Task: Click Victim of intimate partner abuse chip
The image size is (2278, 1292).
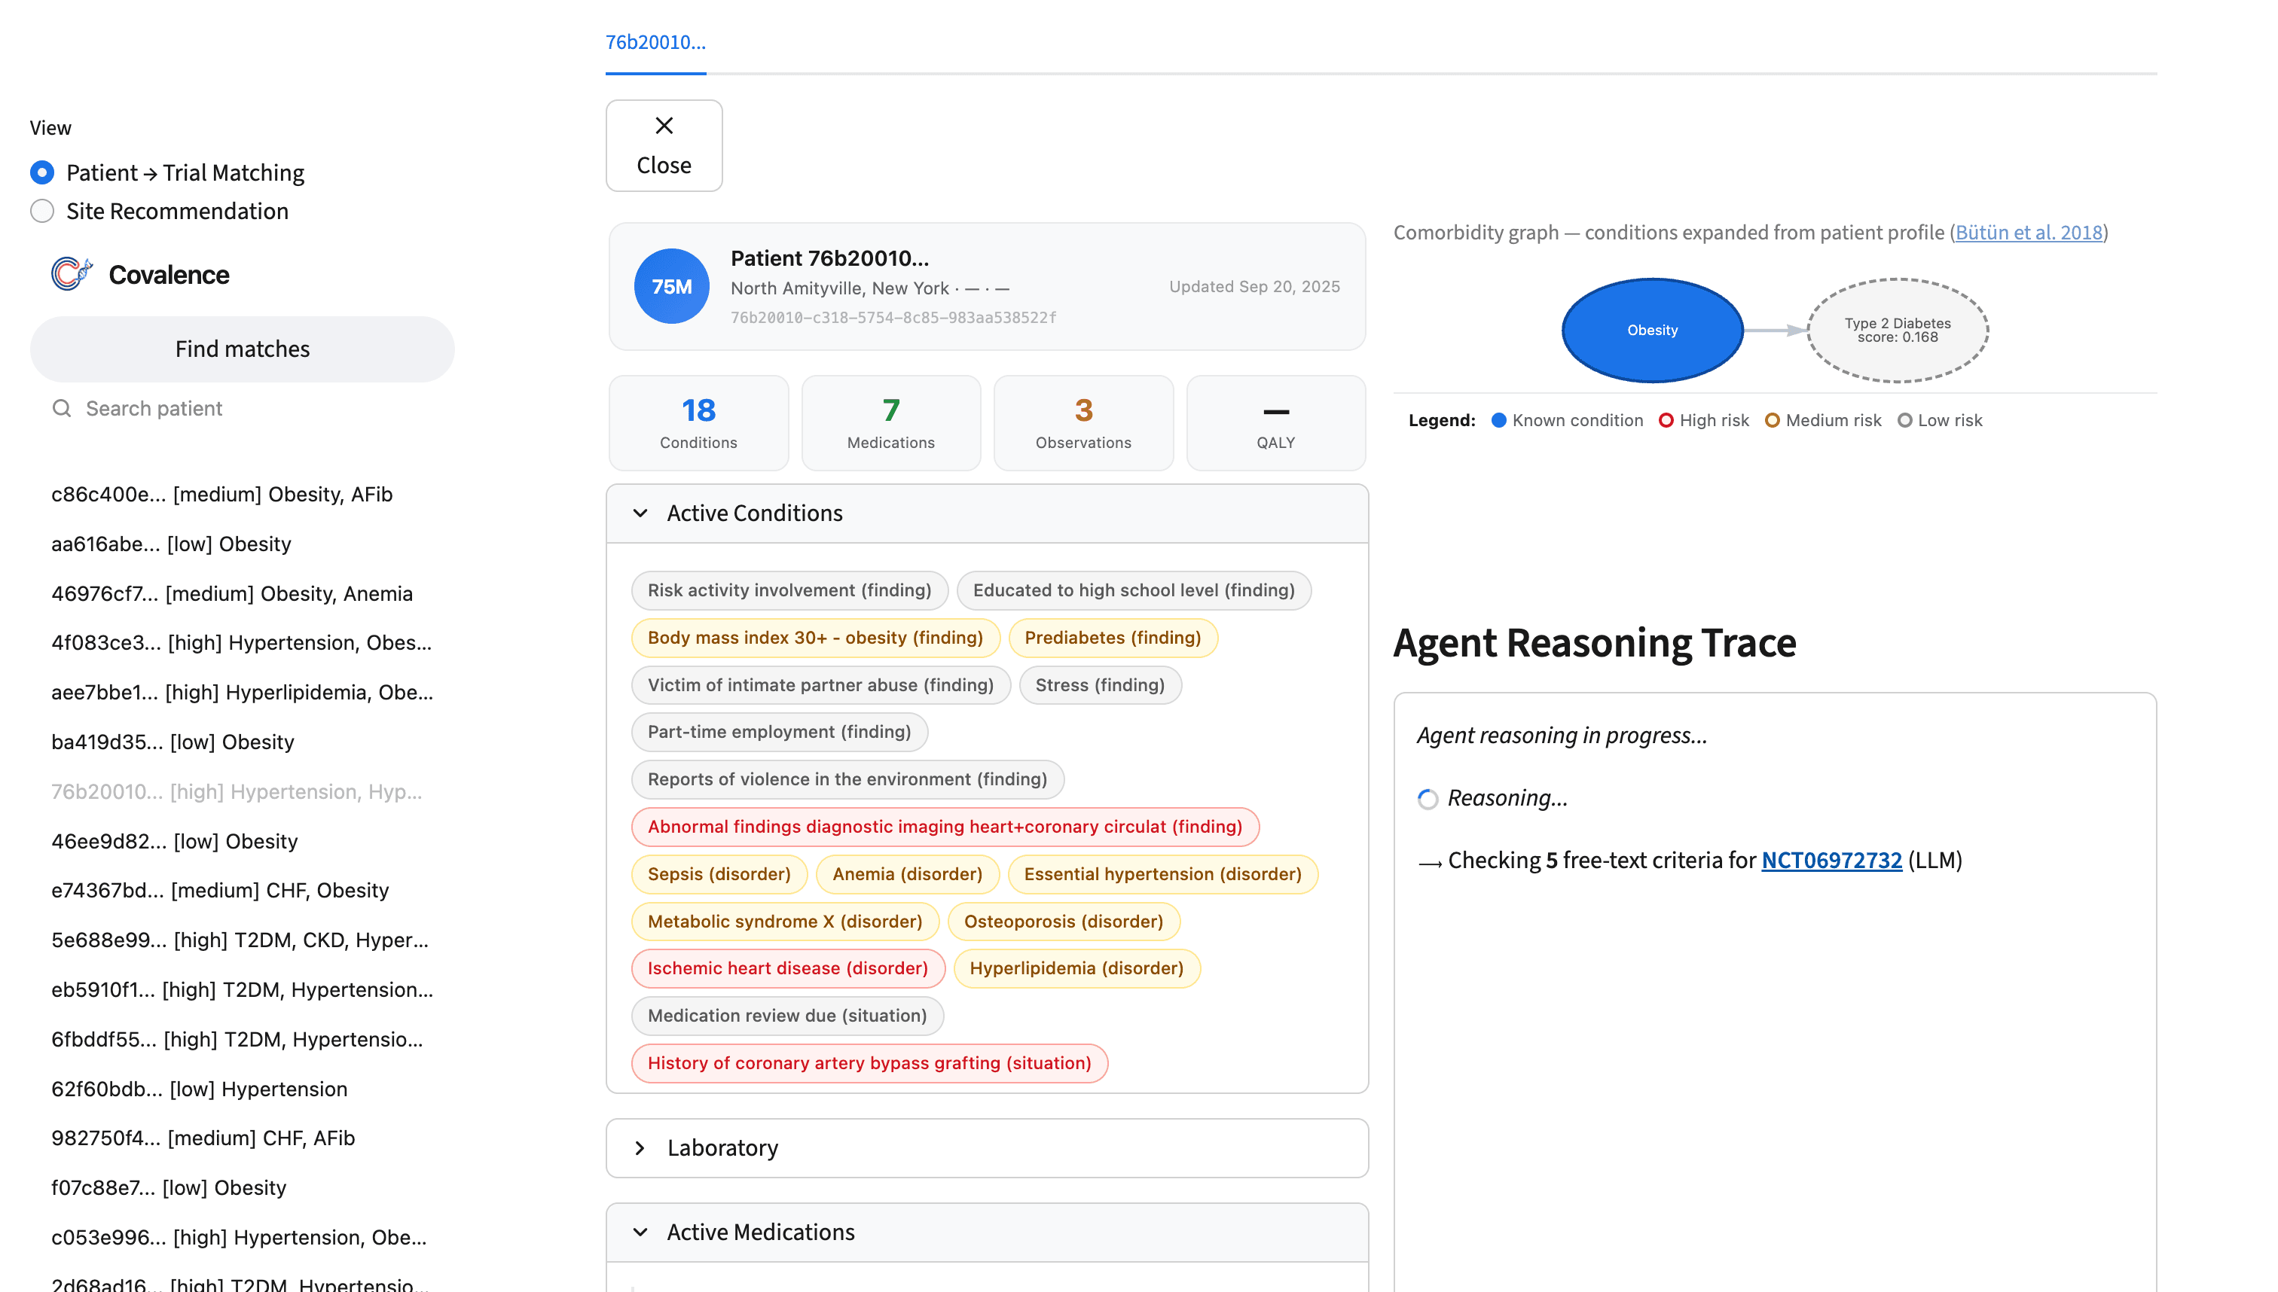Action: [820, 685]
